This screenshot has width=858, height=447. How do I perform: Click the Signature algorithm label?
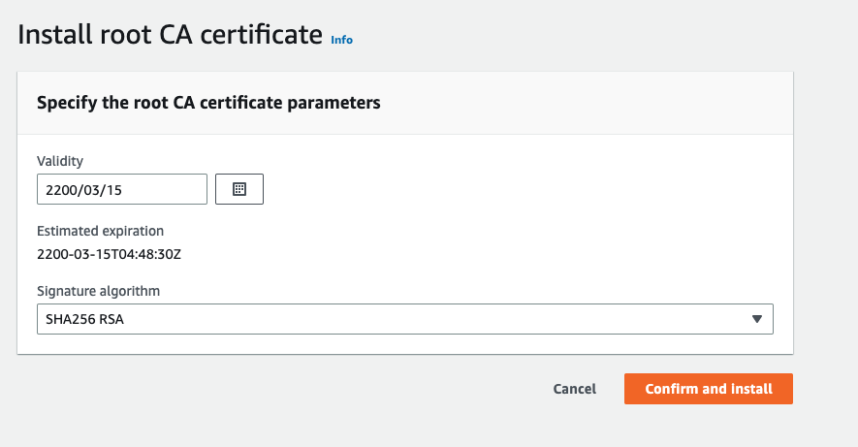tap(99, 291)
